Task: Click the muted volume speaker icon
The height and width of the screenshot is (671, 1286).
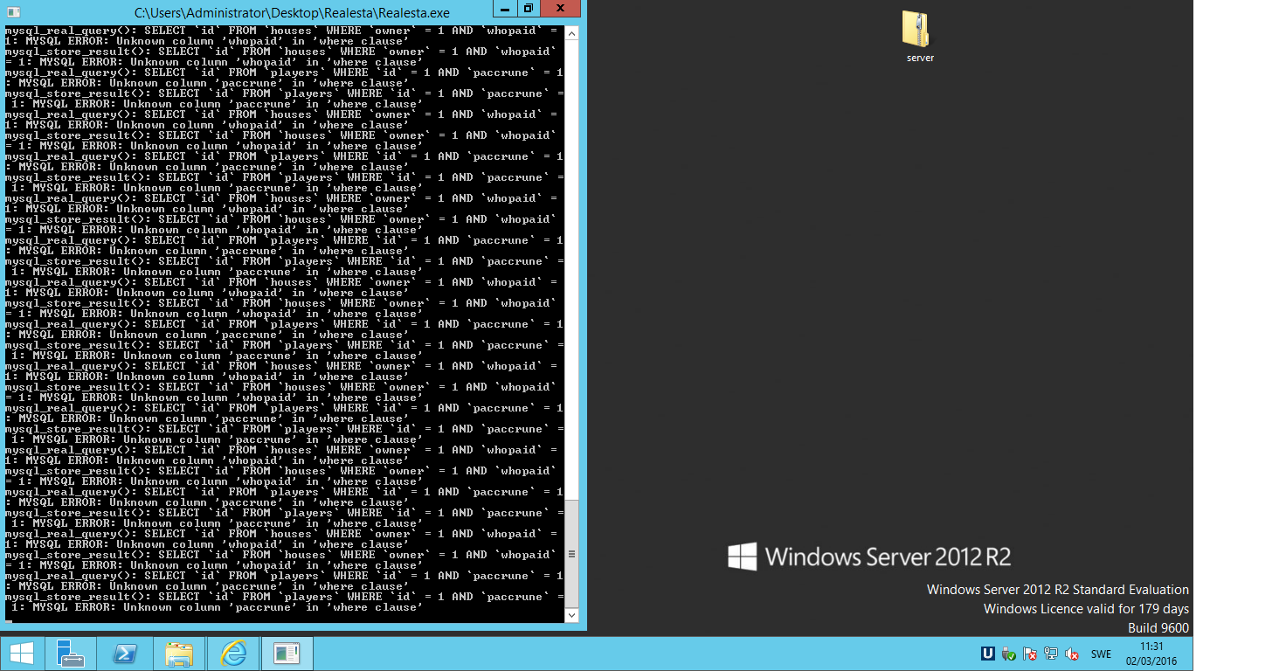Action: (1072, 654)
